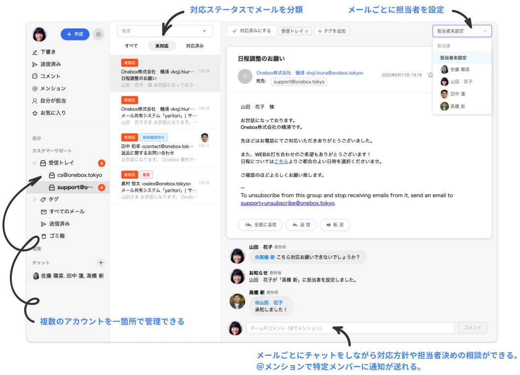The width and height of the screenshot is (520, 375).
Task: Mark email as 対応済みにする
Action: click(251, 31)
